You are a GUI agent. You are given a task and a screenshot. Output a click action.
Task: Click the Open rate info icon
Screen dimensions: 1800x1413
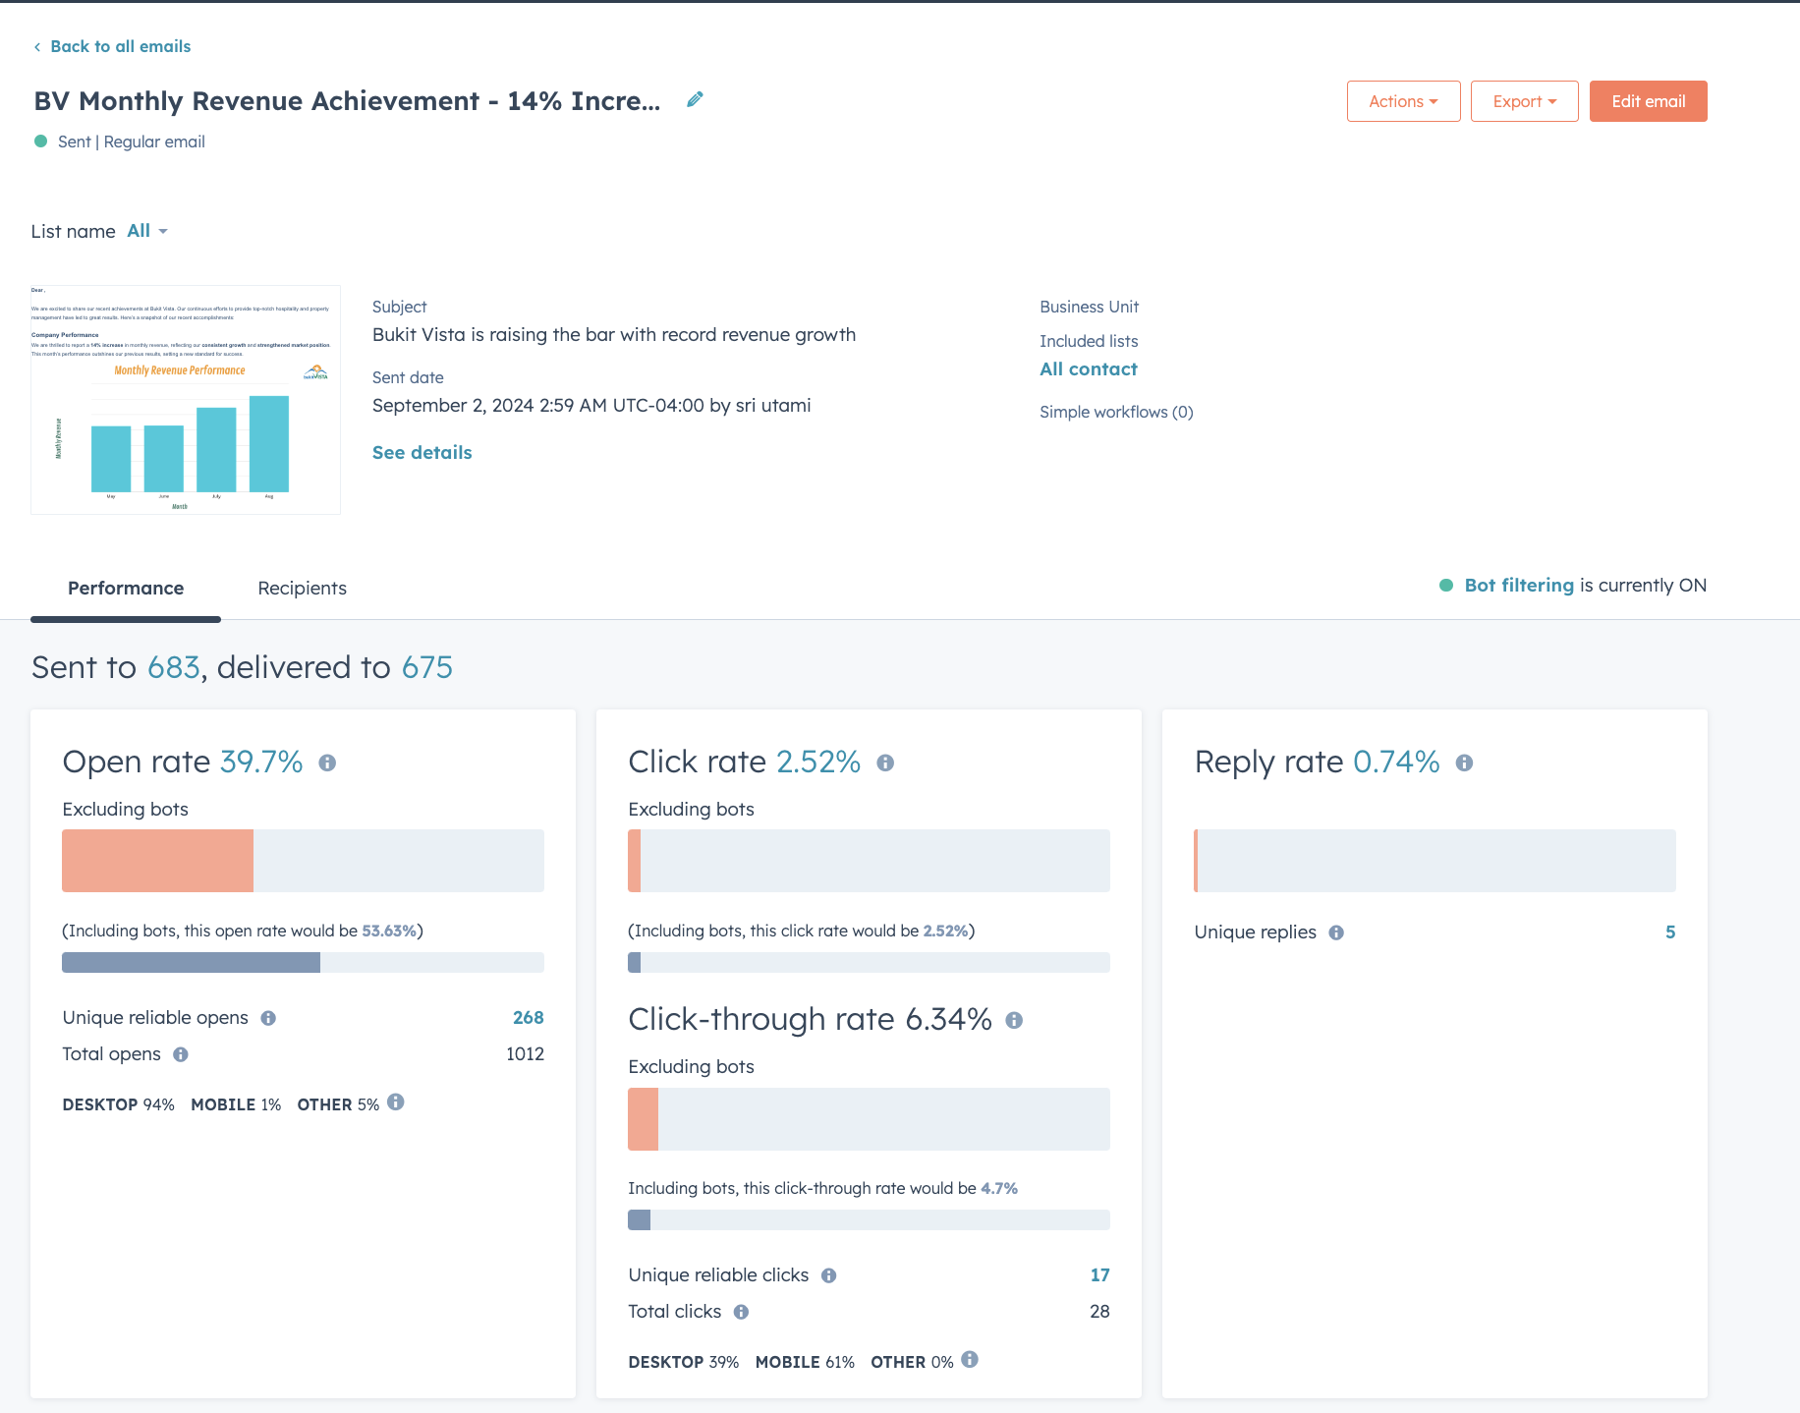[x=327, y=763]
